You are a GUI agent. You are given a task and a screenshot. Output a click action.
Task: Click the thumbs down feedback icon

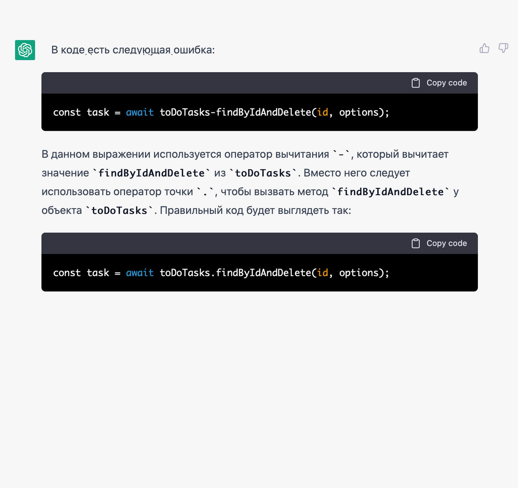tap(503, 48)
